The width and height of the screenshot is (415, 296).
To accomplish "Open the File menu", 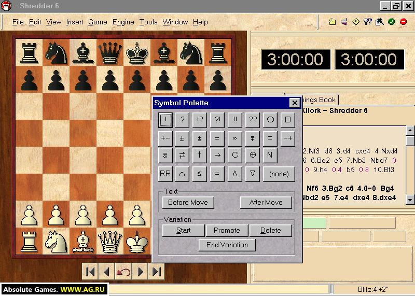I will point(18,22).
